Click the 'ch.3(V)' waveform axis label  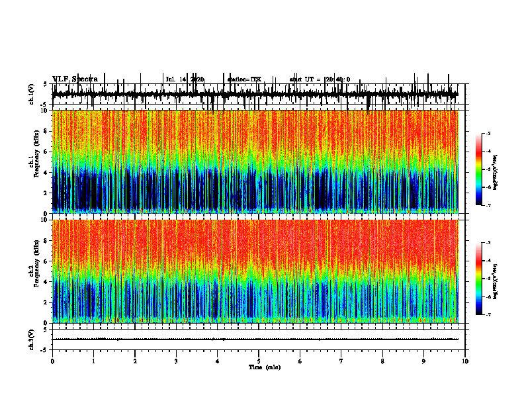[x=32, y=339]
